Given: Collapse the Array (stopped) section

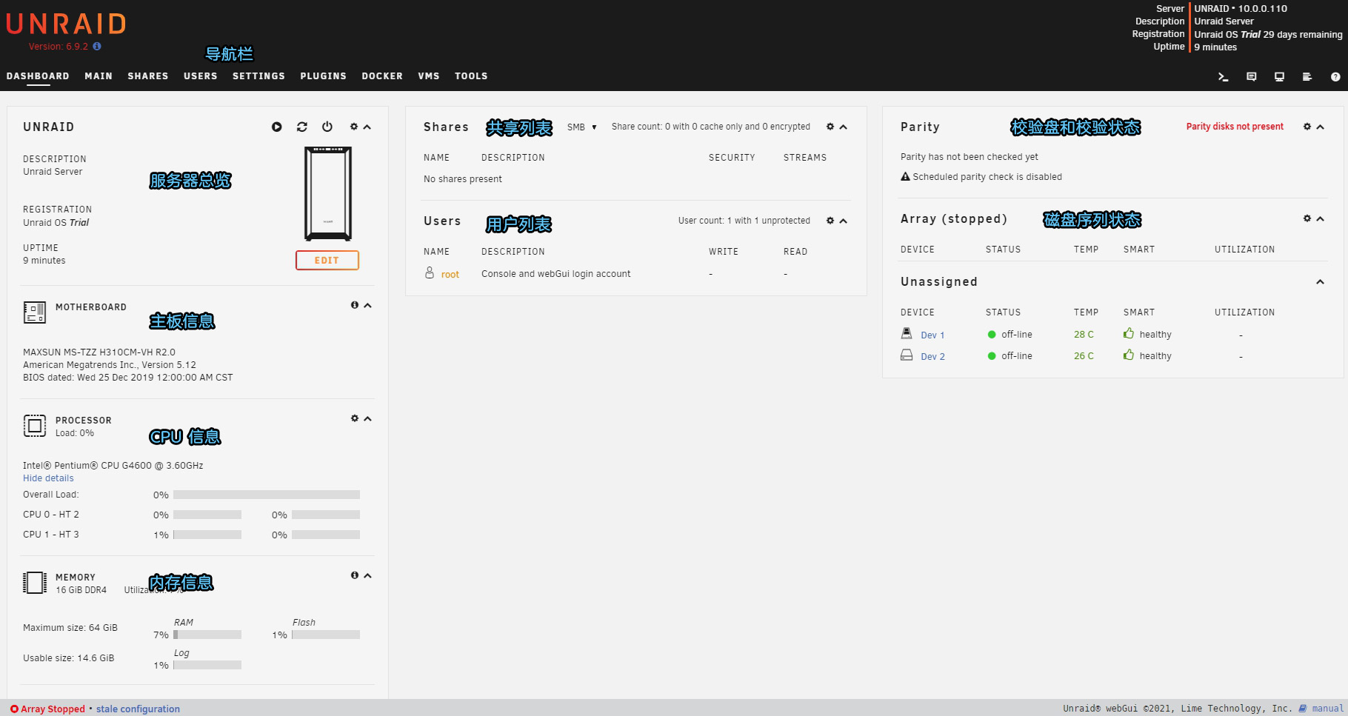Looking at the screenshot, I should pos(1320,218).
